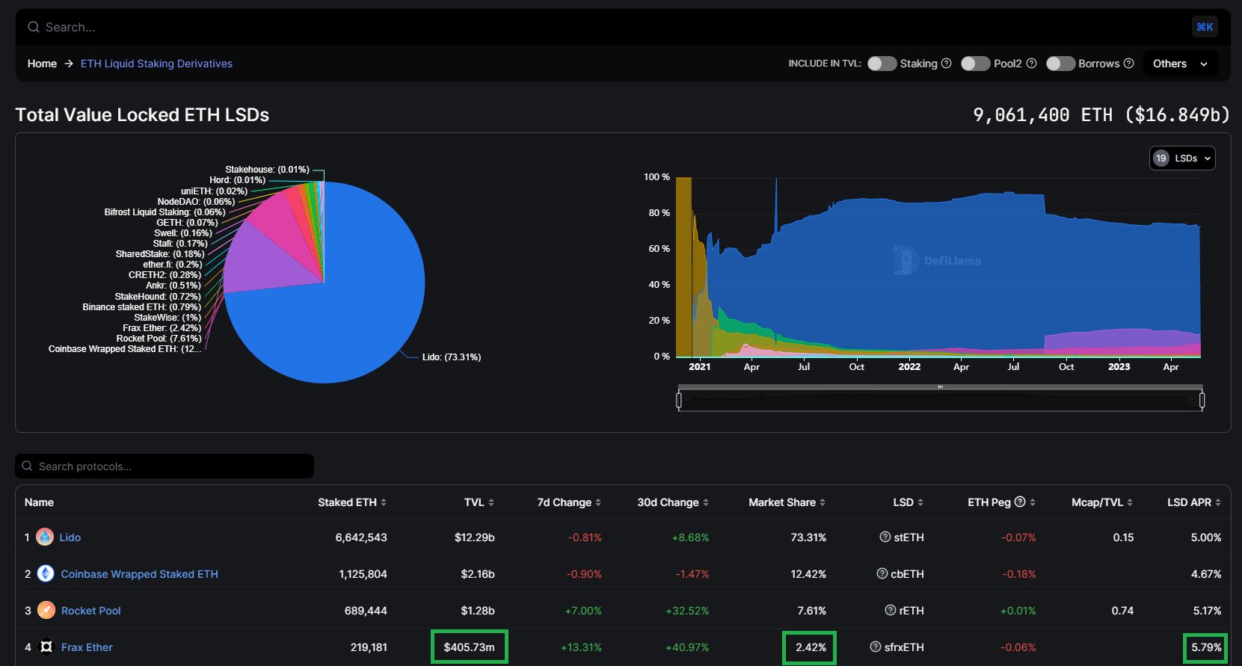The image size is (1242, 666).
Task: Click the Lido protocol logo icon
Action: [45, 537]
